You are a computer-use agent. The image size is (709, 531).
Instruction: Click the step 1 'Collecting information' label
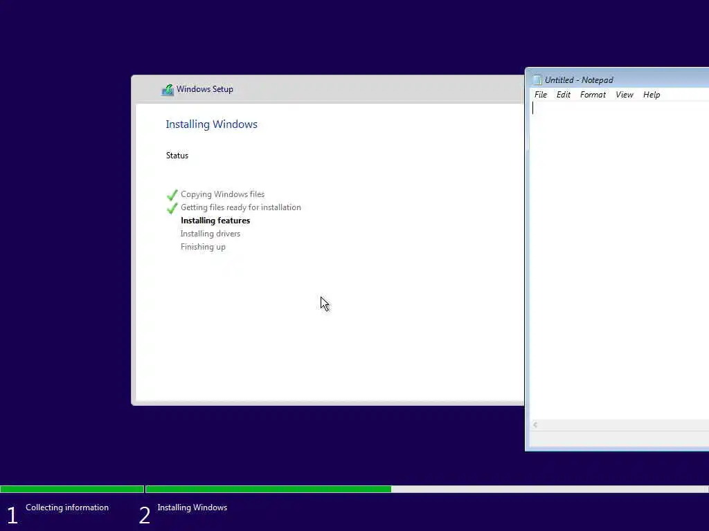[67, 507]
